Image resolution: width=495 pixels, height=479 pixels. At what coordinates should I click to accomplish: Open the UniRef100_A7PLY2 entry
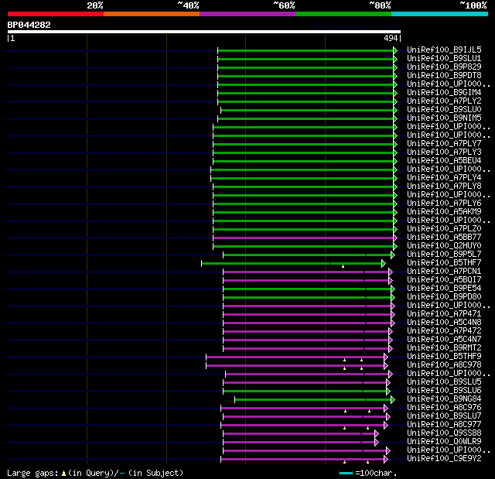444,101
